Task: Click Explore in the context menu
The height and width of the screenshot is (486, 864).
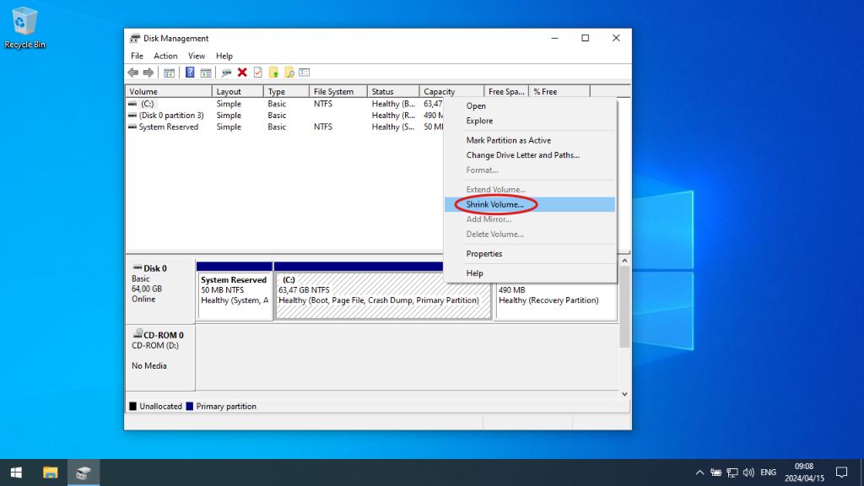Action: click(x=478, y=120)
